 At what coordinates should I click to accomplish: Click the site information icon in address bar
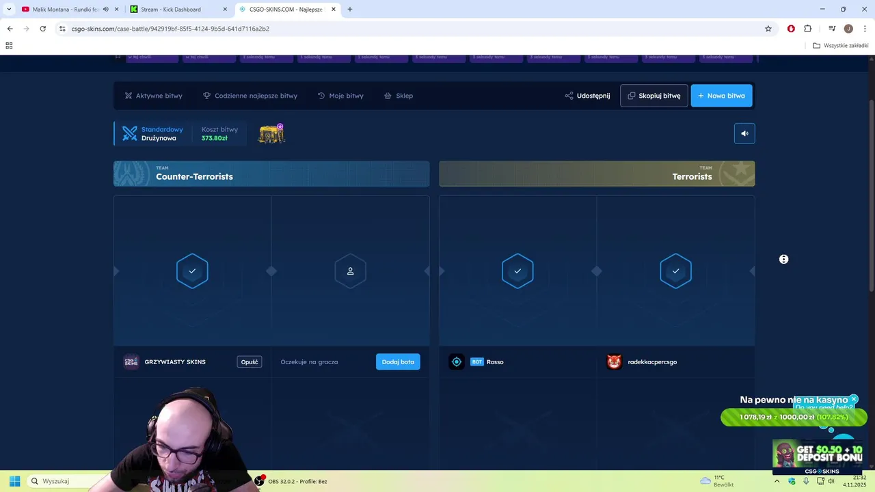click(62, 29)
